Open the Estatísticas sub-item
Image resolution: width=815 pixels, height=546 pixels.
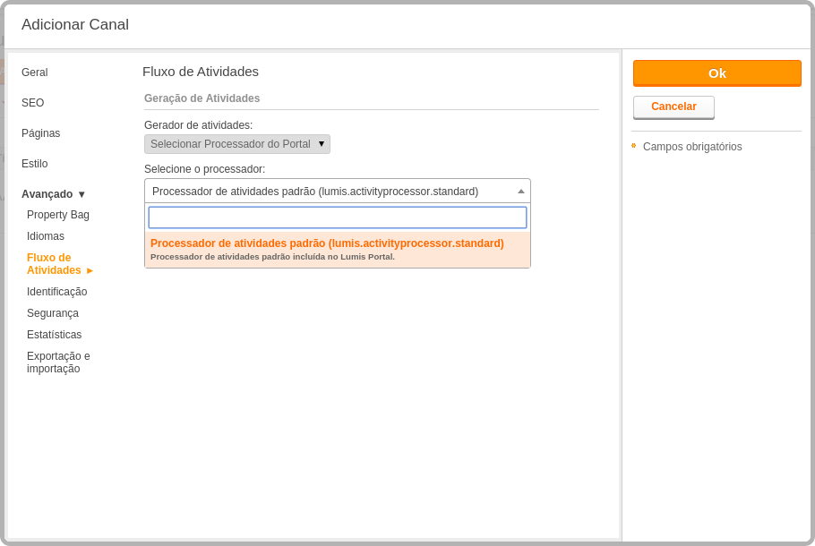click(x=54, y=335)
